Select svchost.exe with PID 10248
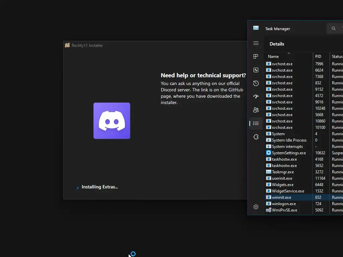This screenshot has width=343, height=257. (x=282, y=108)
